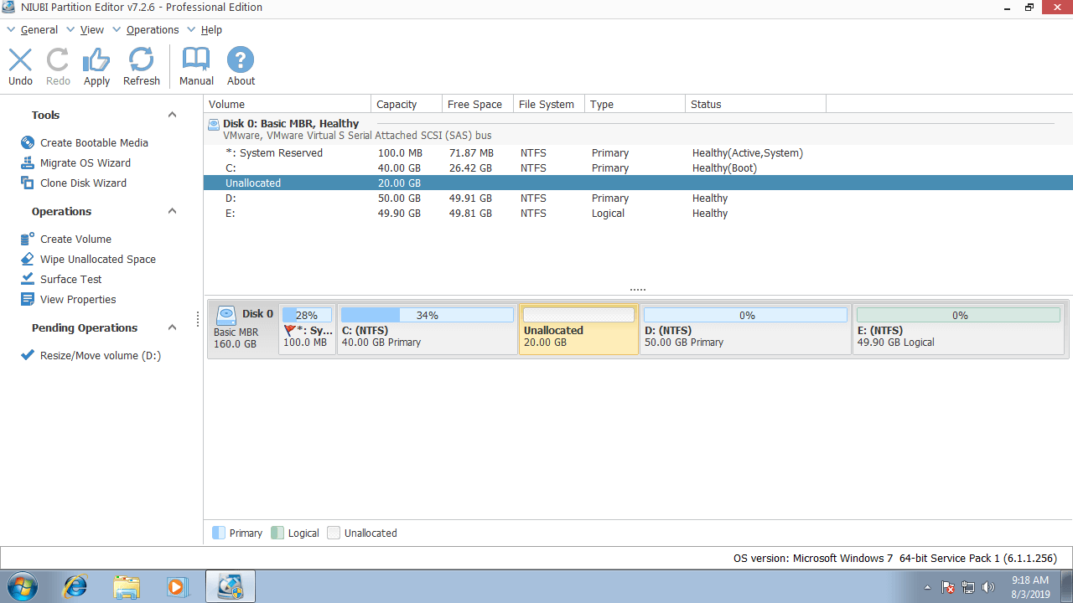Collapse the Operations panel section
1073x603 pixels.
pos(172,212)
